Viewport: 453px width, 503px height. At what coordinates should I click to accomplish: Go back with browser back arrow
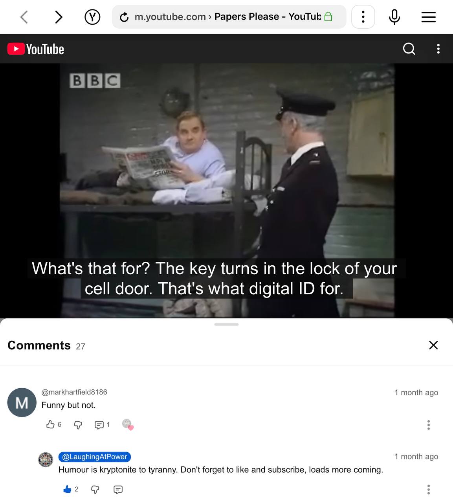click(24, 17)
